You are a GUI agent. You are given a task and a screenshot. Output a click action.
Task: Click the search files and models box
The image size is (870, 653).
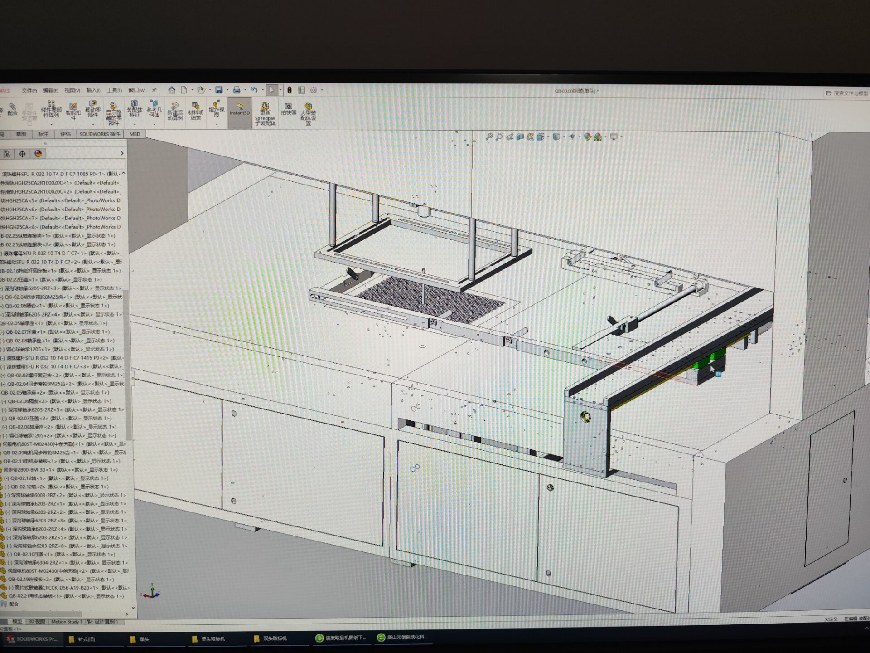tap(846, 93)
